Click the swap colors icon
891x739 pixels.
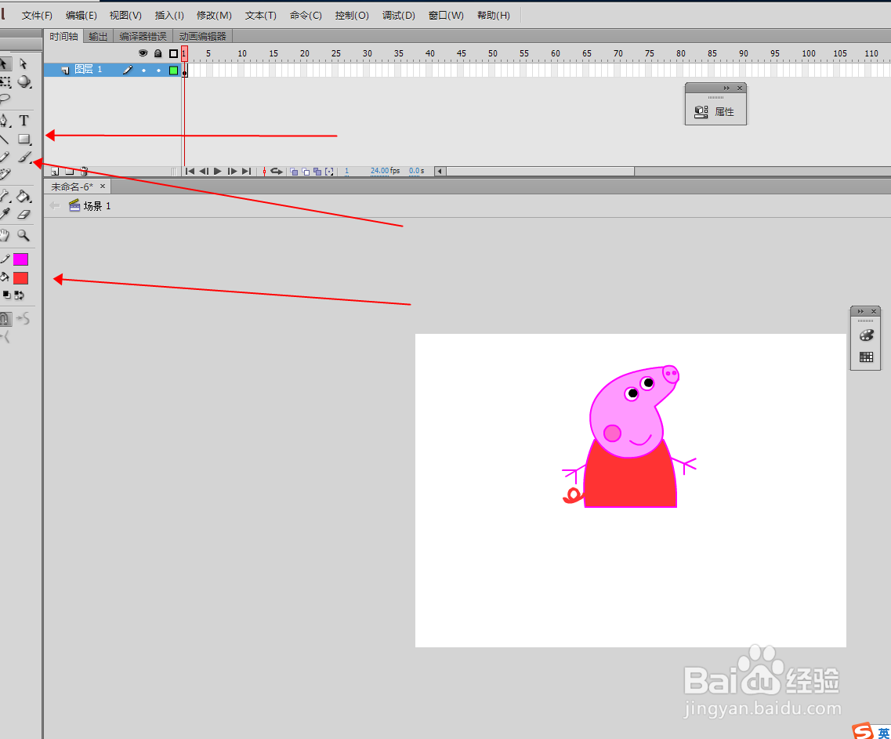[x=20, y=295]
